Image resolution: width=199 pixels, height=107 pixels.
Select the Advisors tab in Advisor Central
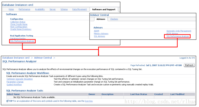[101, 19]
